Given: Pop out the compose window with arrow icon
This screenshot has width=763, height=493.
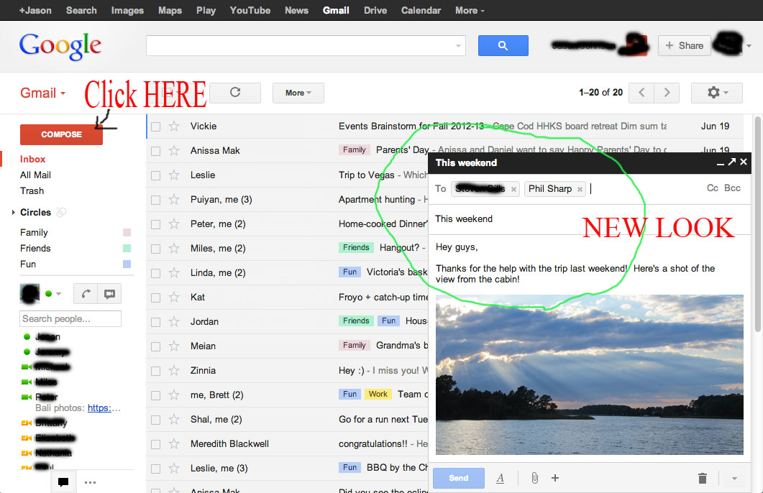Looking at the screenshot, I should (x=732, y=162).
